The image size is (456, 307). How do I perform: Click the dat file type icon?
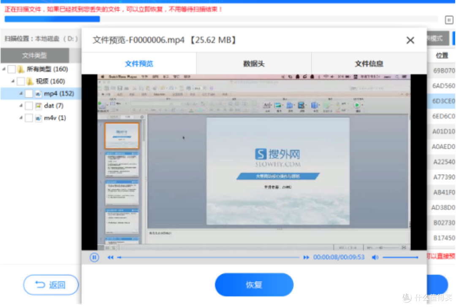click(38, 106)
